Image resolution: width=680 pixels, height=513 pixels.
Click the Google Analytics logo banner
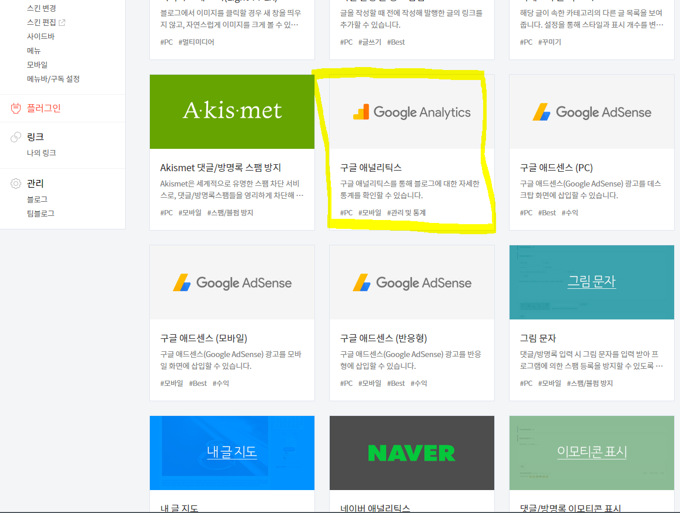point(412,112)
